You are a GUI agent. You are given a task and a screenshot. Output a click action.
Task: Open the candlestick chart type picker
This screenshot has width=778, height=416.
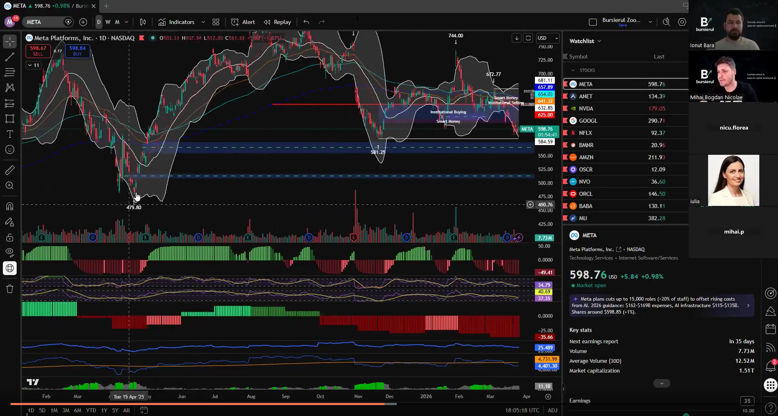click(x=143, y=22)
